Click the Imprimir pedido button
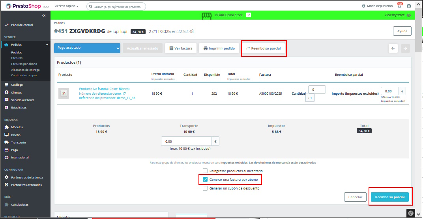This screenshot has width=423, height=219. point(219,48)
